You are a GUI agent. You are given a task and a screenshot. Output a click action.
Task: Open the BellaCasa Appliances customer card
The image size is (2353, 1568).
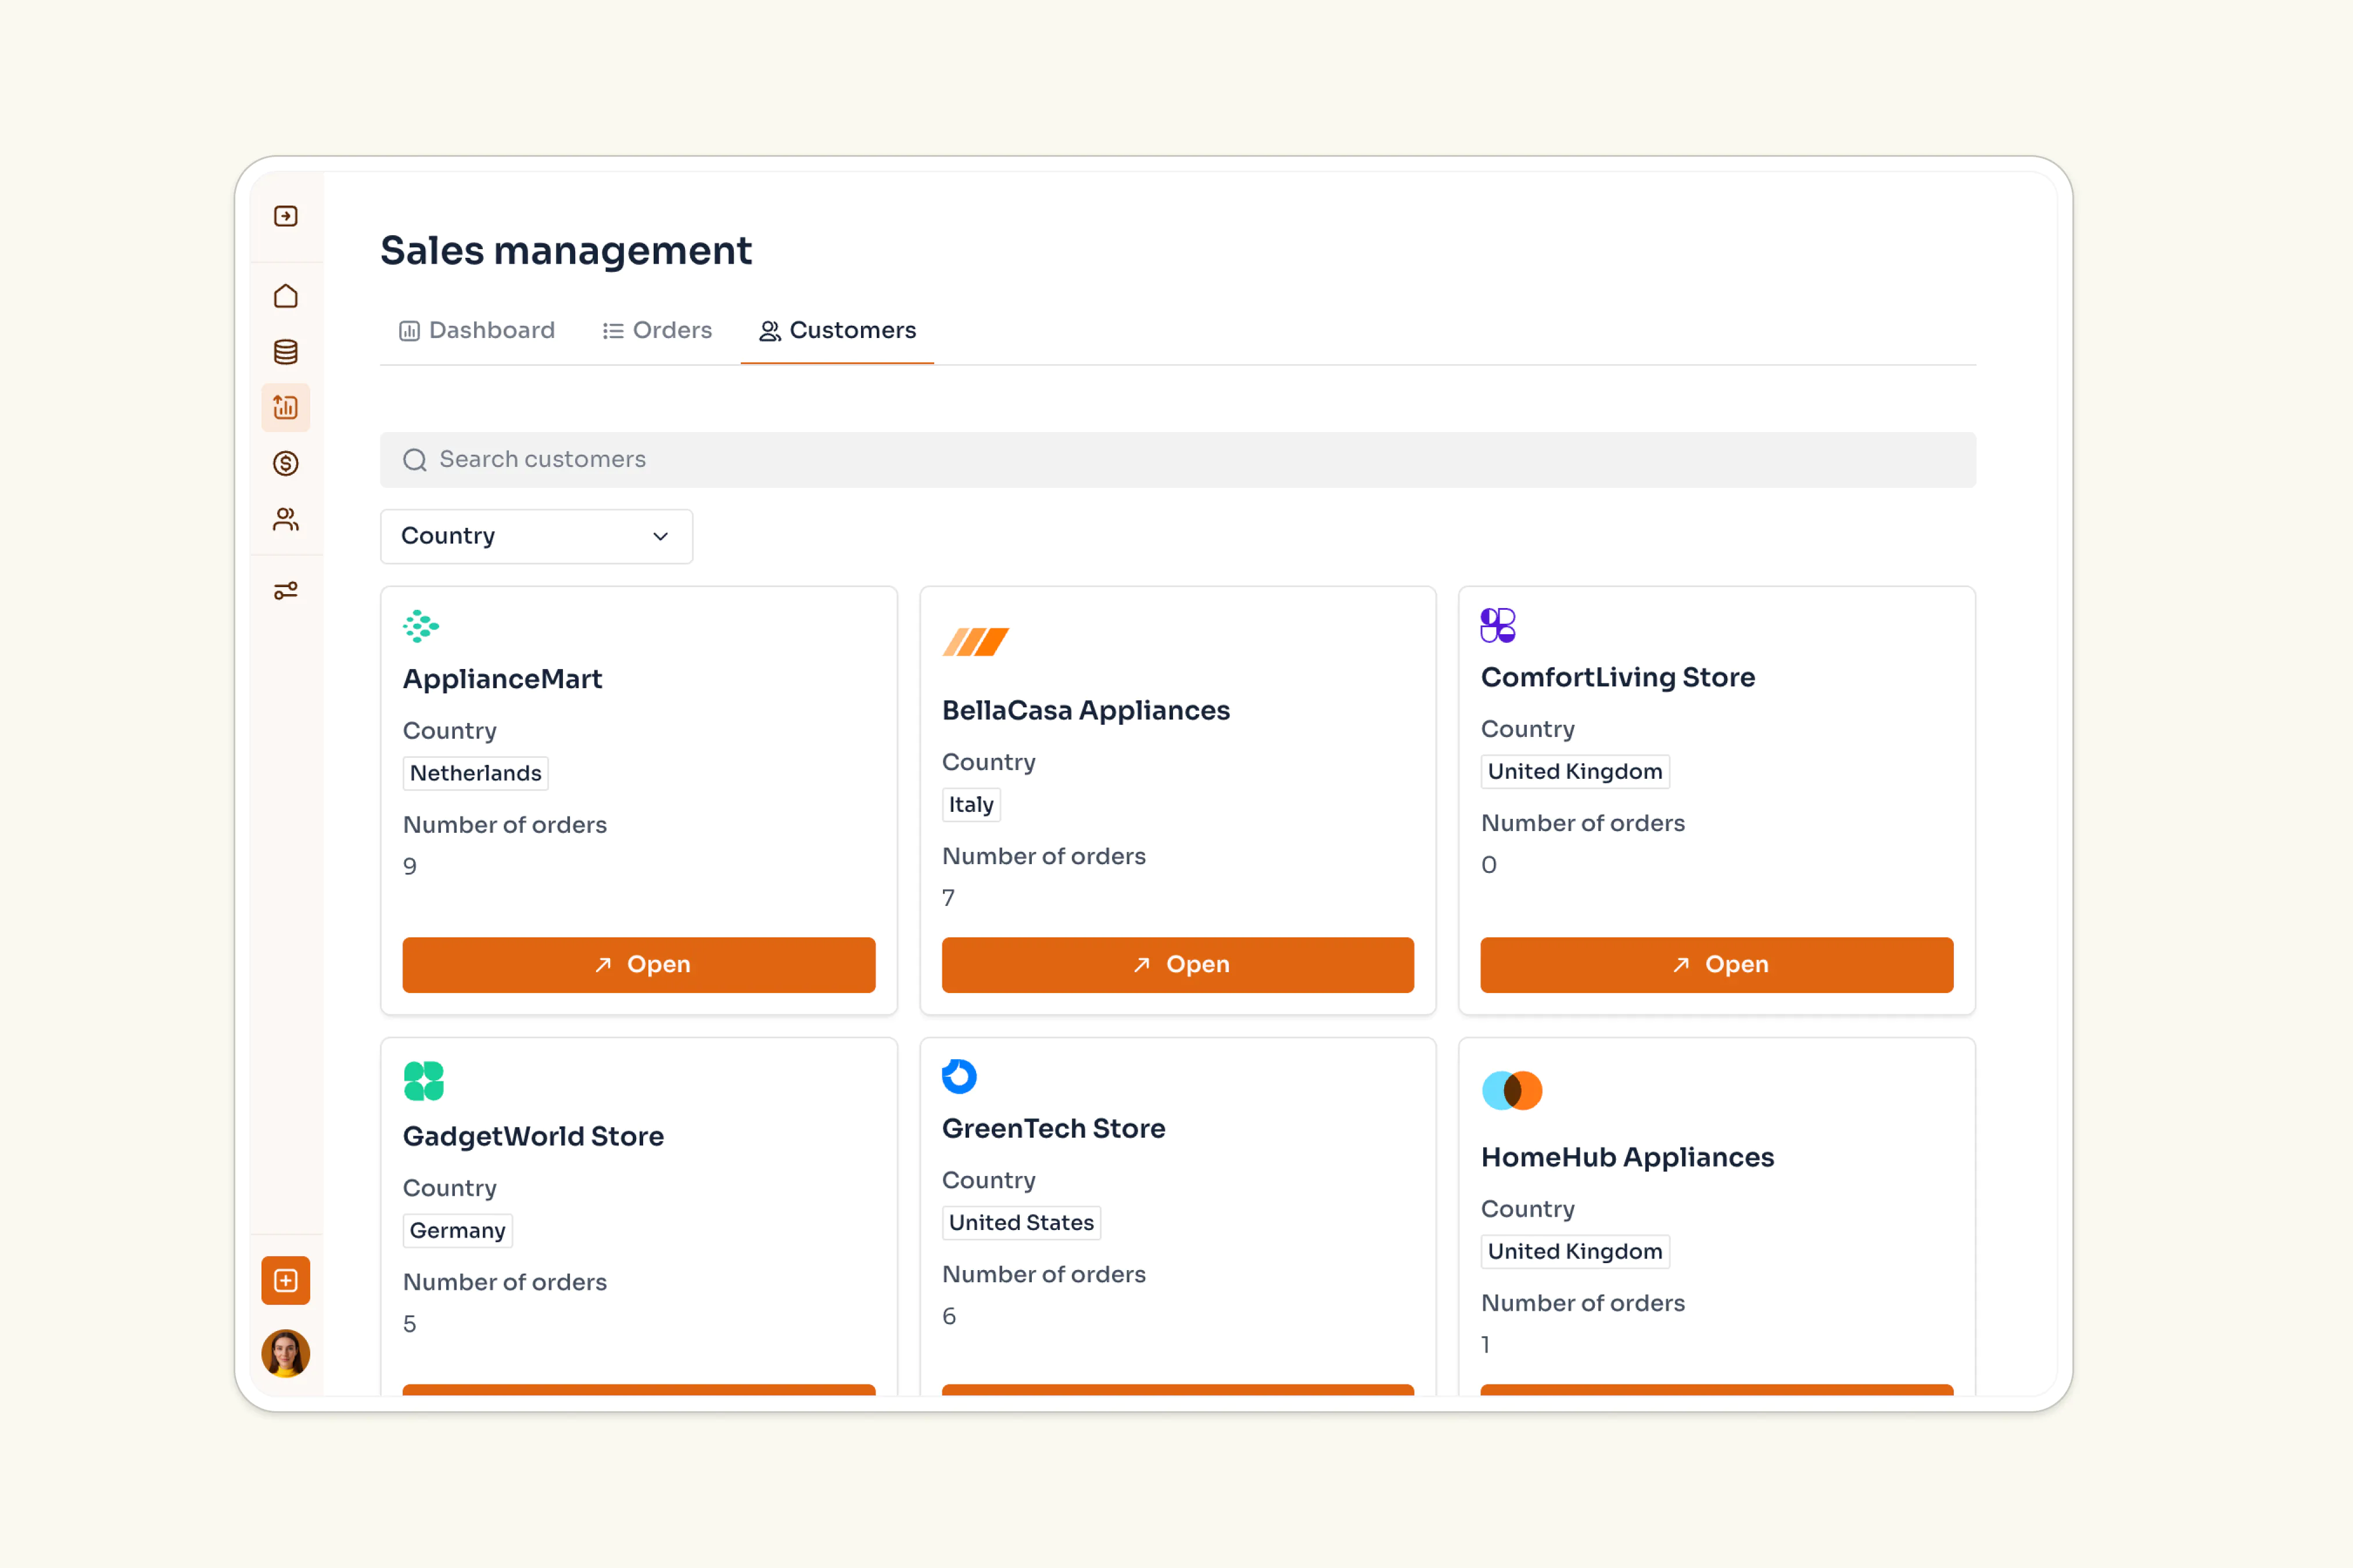pyautogui.click(x=1178, y=964)
